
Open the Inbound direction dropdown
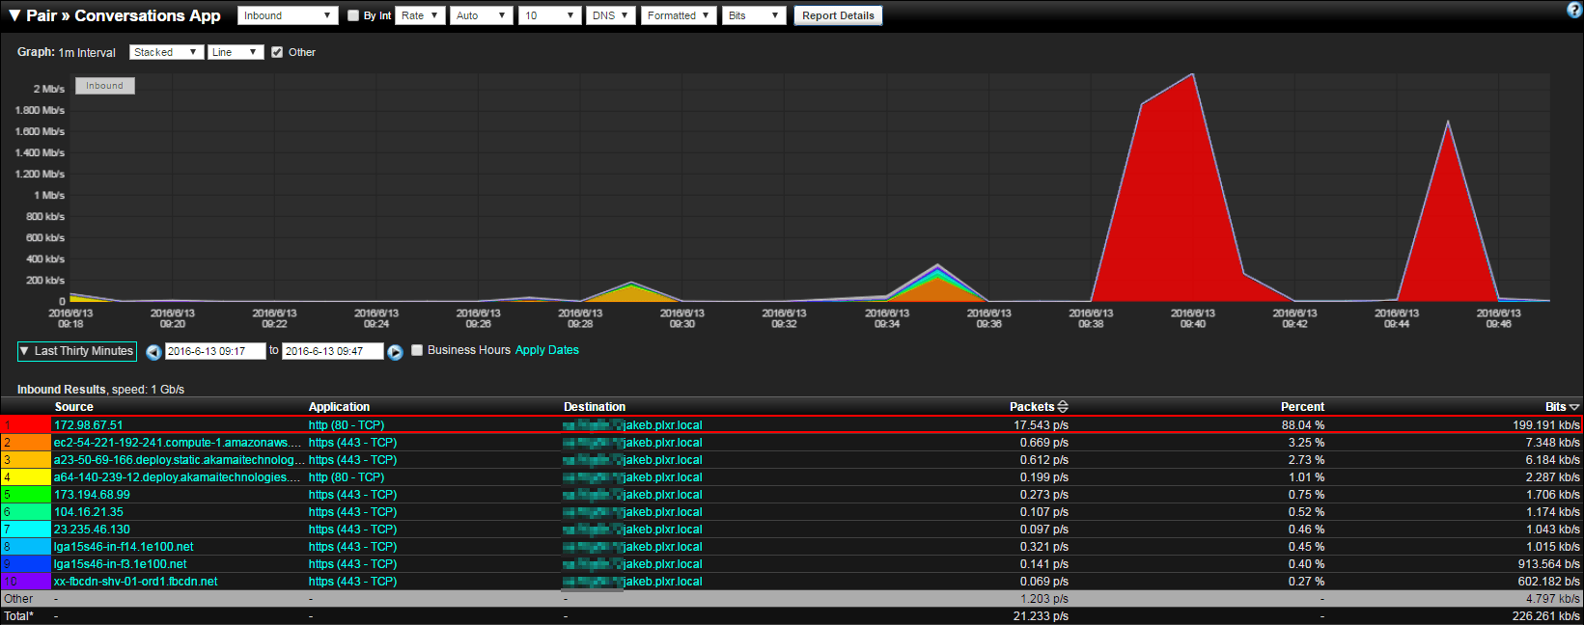[x=288, y=15]
